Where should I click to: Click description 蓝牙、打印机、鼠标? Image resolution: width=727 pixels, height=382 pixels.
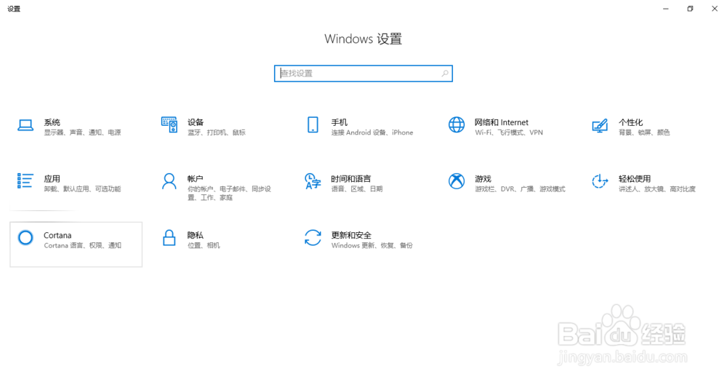coord(217,132)
